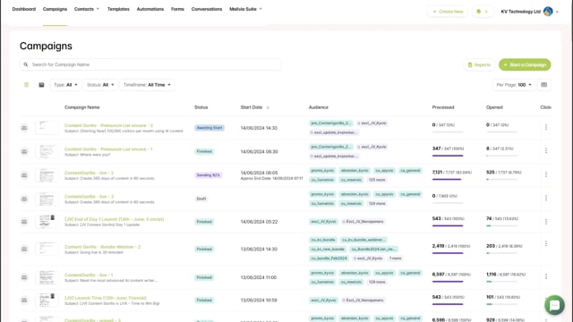This screenshot has height=322, width=573.
Task: Expand the Contacts menu in the top navigation
Action: click(87, 9)
